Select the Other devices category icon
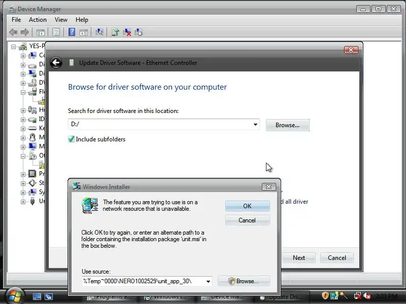The height and width of the screenshot is (304, 406). click(x=32, y=156)
